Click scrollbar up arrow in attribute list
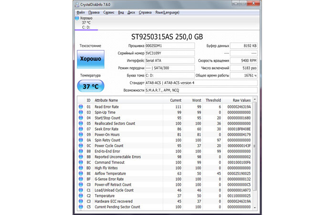Screen dimensions: 334x215 tap(254, 99)
